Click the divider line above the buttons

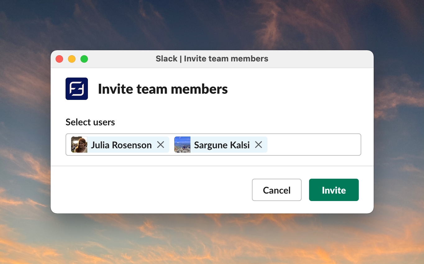click(x=212, y=166)
